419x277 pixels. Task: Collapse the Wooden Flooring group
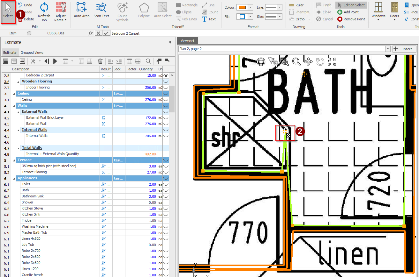tap(18, 82)
